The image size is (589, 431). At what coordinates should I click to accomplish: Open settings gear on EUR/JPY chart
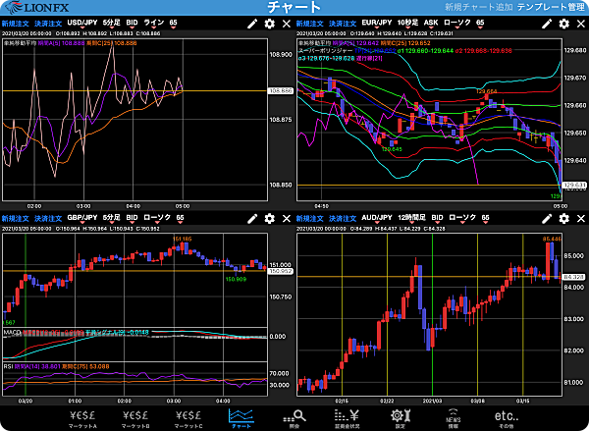(x=563, y=24)
